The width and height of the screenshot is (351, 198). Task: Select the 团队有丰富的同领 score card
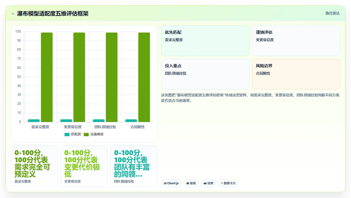[x=134, y=166]
